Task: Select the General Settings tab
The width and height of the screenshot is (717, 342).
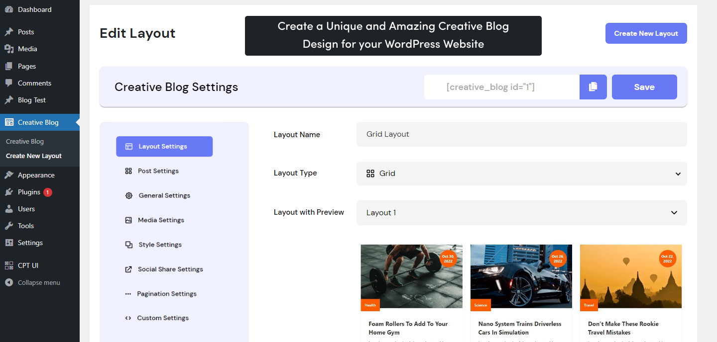Action: [x=164, y=195]
